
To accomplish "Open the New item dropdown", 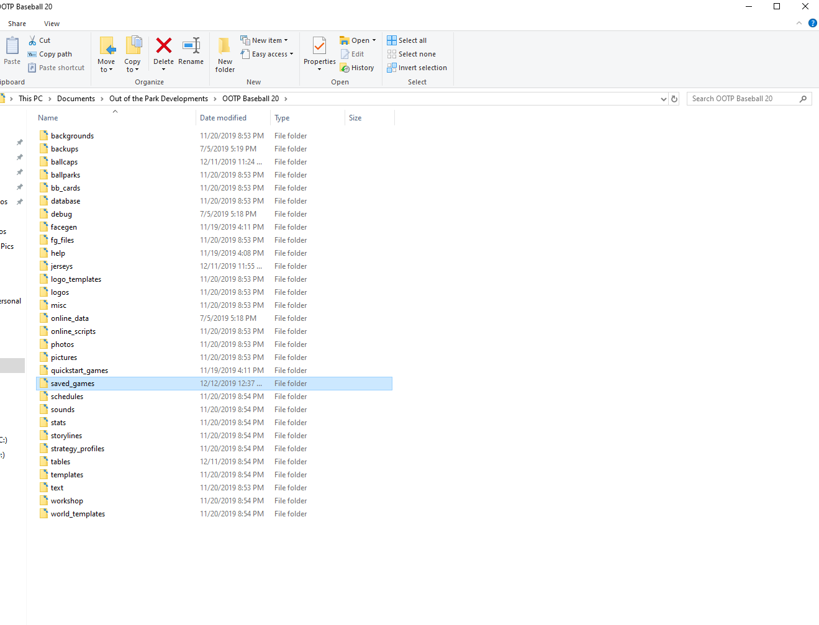I will (265, 40).
